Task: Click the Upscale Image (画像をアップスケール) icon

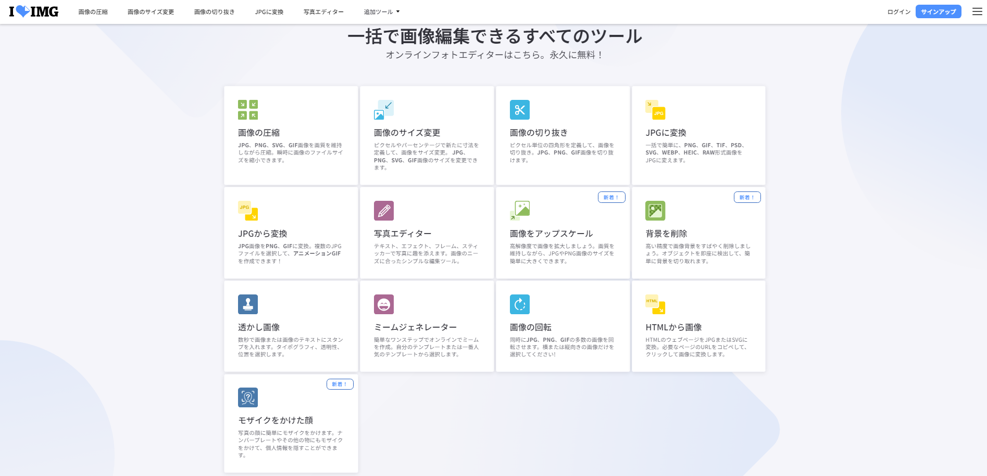Action: (520, 211)
